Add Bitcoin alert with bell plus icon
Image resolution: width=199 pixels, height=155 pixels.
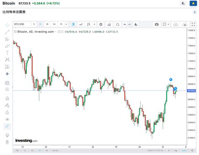(x=183, y=3)
